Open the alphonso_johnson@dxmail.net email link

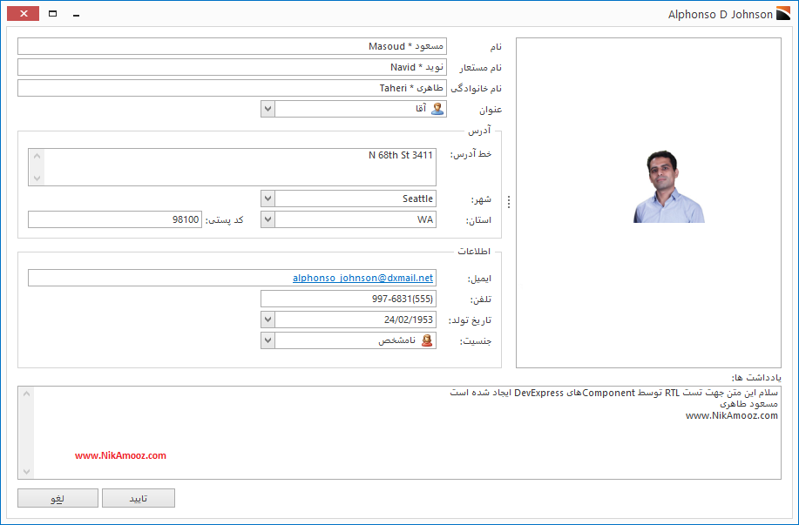pos(362,278)
